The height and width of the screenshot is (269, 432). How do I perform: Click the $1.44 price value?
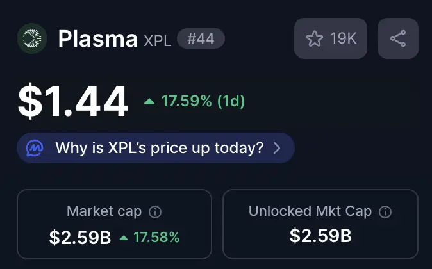(x=73, y=102)
